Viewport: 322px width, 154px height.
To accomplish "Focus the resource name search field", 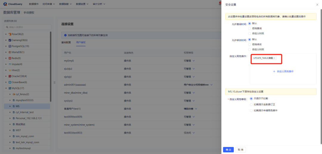I will click(27, 27).
